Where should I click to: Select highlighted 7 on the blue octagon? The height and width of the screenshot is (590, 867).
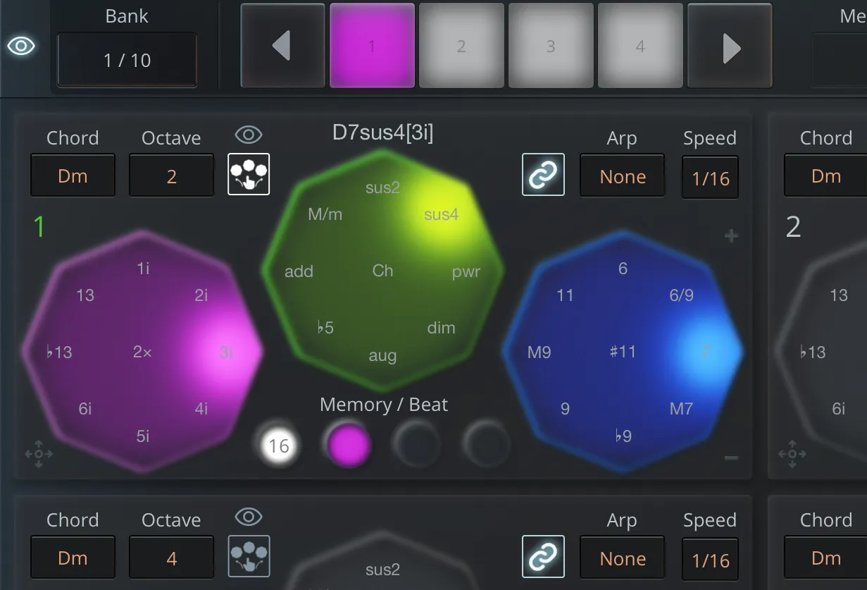coord(706,352)
